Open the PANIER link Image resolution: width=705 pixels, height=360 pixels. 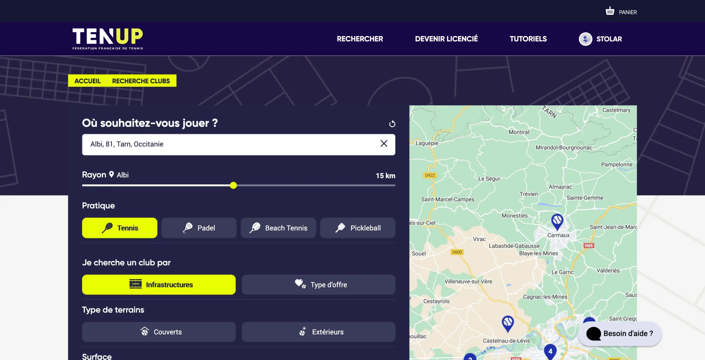click(x=628, y=12)
